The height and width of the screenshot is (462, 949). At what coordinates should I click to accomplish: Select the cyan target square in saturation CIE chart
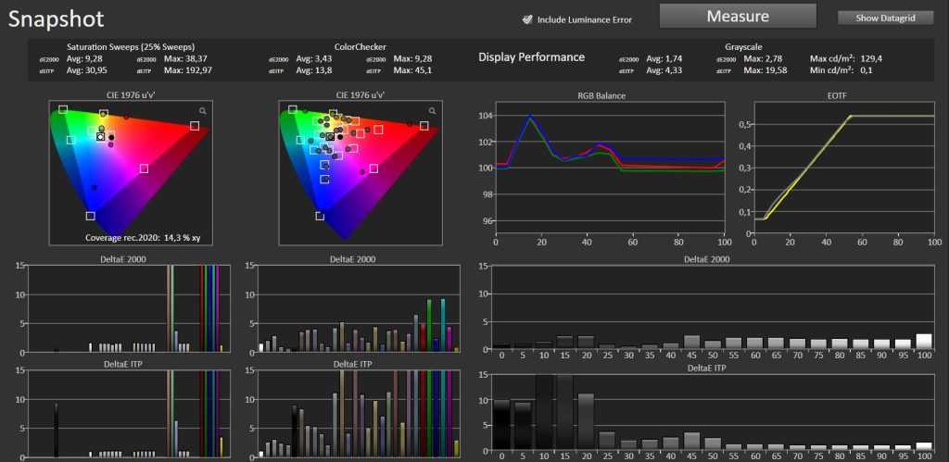coord(70,141)
